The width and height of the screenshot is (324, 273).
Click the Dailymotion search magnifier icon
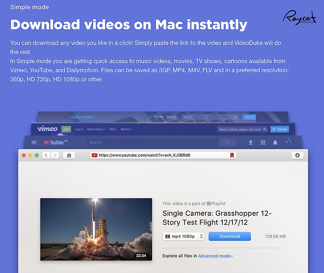pos(235,117)
